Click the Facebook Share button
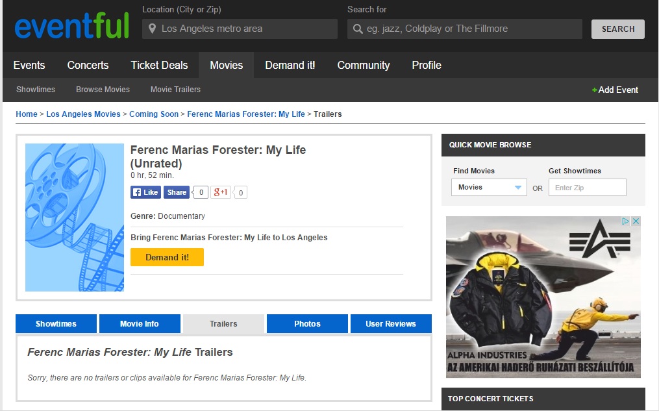This screenshot has height=411, width=659. [x=176, y=192]
